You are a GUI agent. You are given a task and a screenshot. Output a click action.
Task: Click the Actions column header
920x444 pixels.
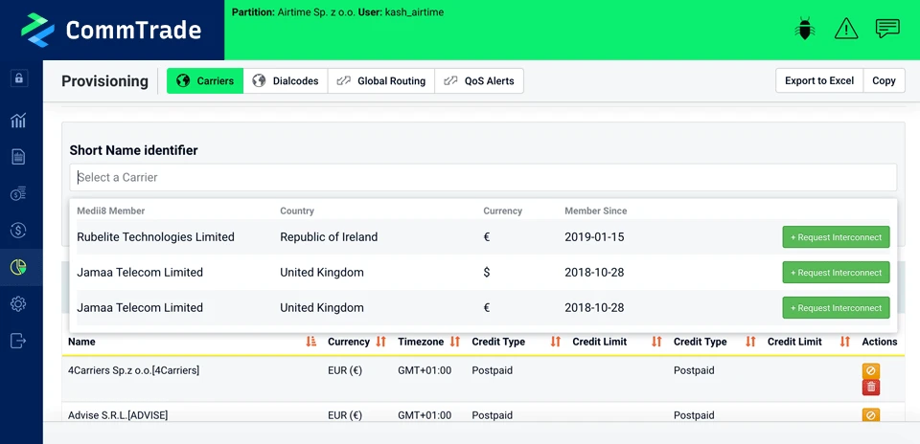[880, 342]
